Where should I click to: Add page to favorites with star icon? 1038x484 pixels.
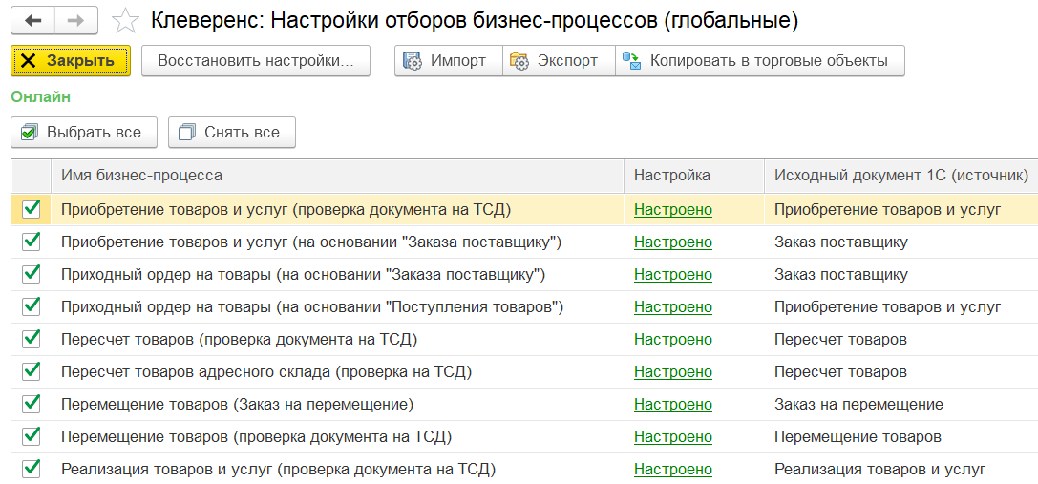[x=125, y=21]
